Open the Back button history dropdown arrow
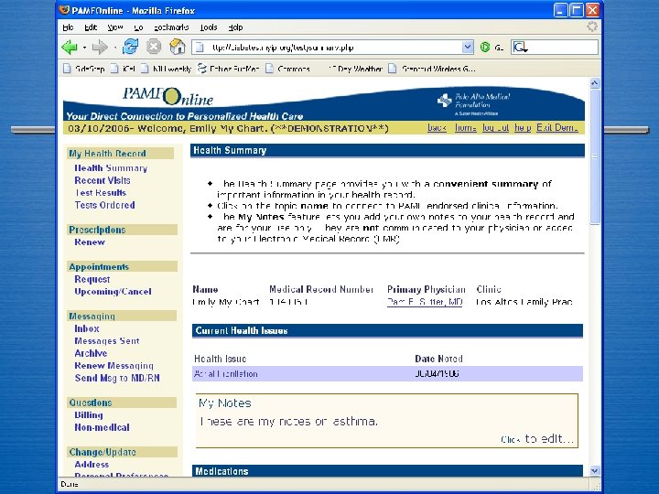Viewport: 659px width, 494px height. [x=84, y=48]
